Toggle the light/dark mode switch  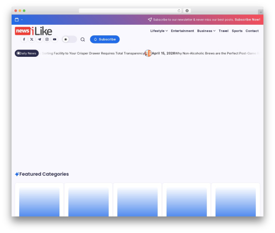click(69, 39)
